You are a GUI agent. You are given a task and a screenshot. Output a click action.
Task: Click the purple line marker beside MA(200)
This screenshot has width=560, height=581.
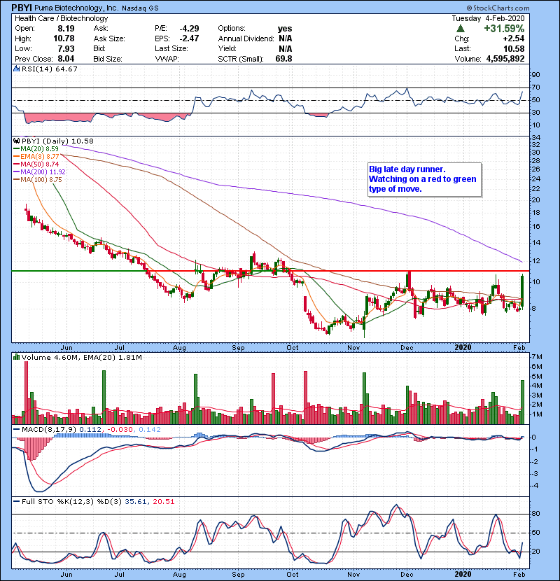(x=16, y=172)
